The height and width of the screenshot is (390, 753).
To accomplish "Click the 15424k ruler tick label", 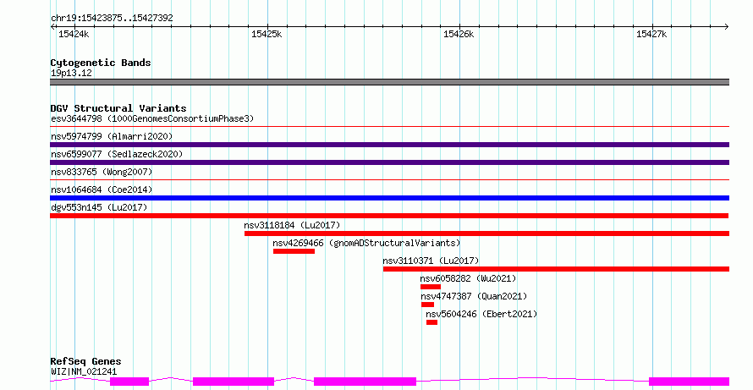I will tap(74, 34).
